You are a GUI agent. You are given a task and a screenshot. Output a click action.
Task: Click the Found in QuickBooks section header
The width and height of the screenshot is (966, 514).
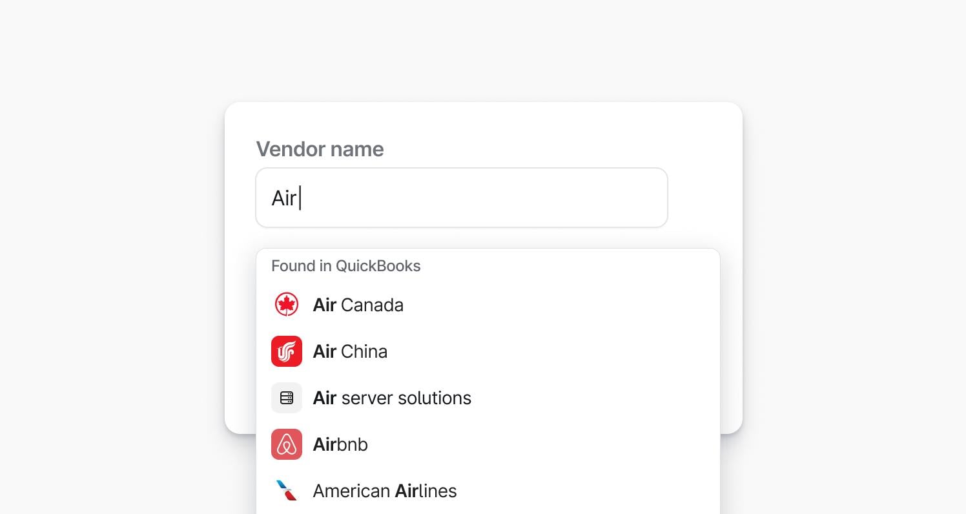click(x=345, y=266)
